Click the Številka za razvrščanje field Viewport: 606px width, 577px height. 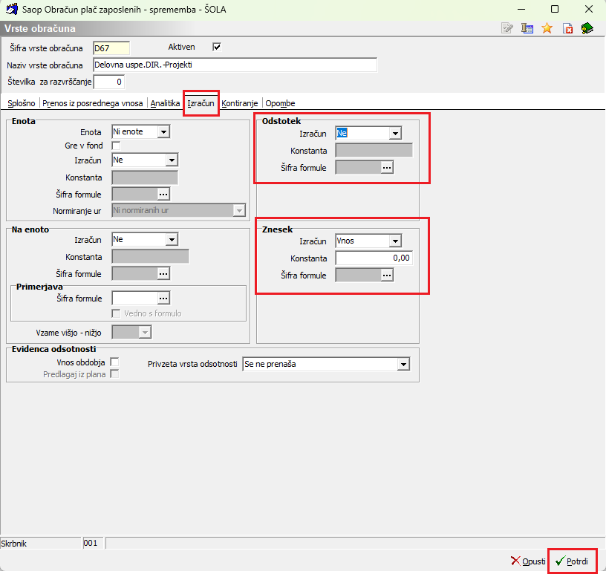click(109, 82)
